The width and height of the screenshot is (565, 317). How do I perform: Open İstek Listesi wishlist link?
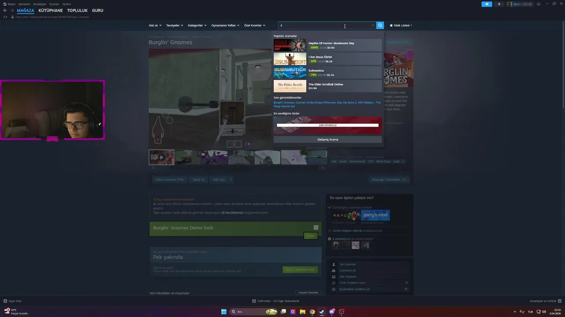click(x=401, y=26)
